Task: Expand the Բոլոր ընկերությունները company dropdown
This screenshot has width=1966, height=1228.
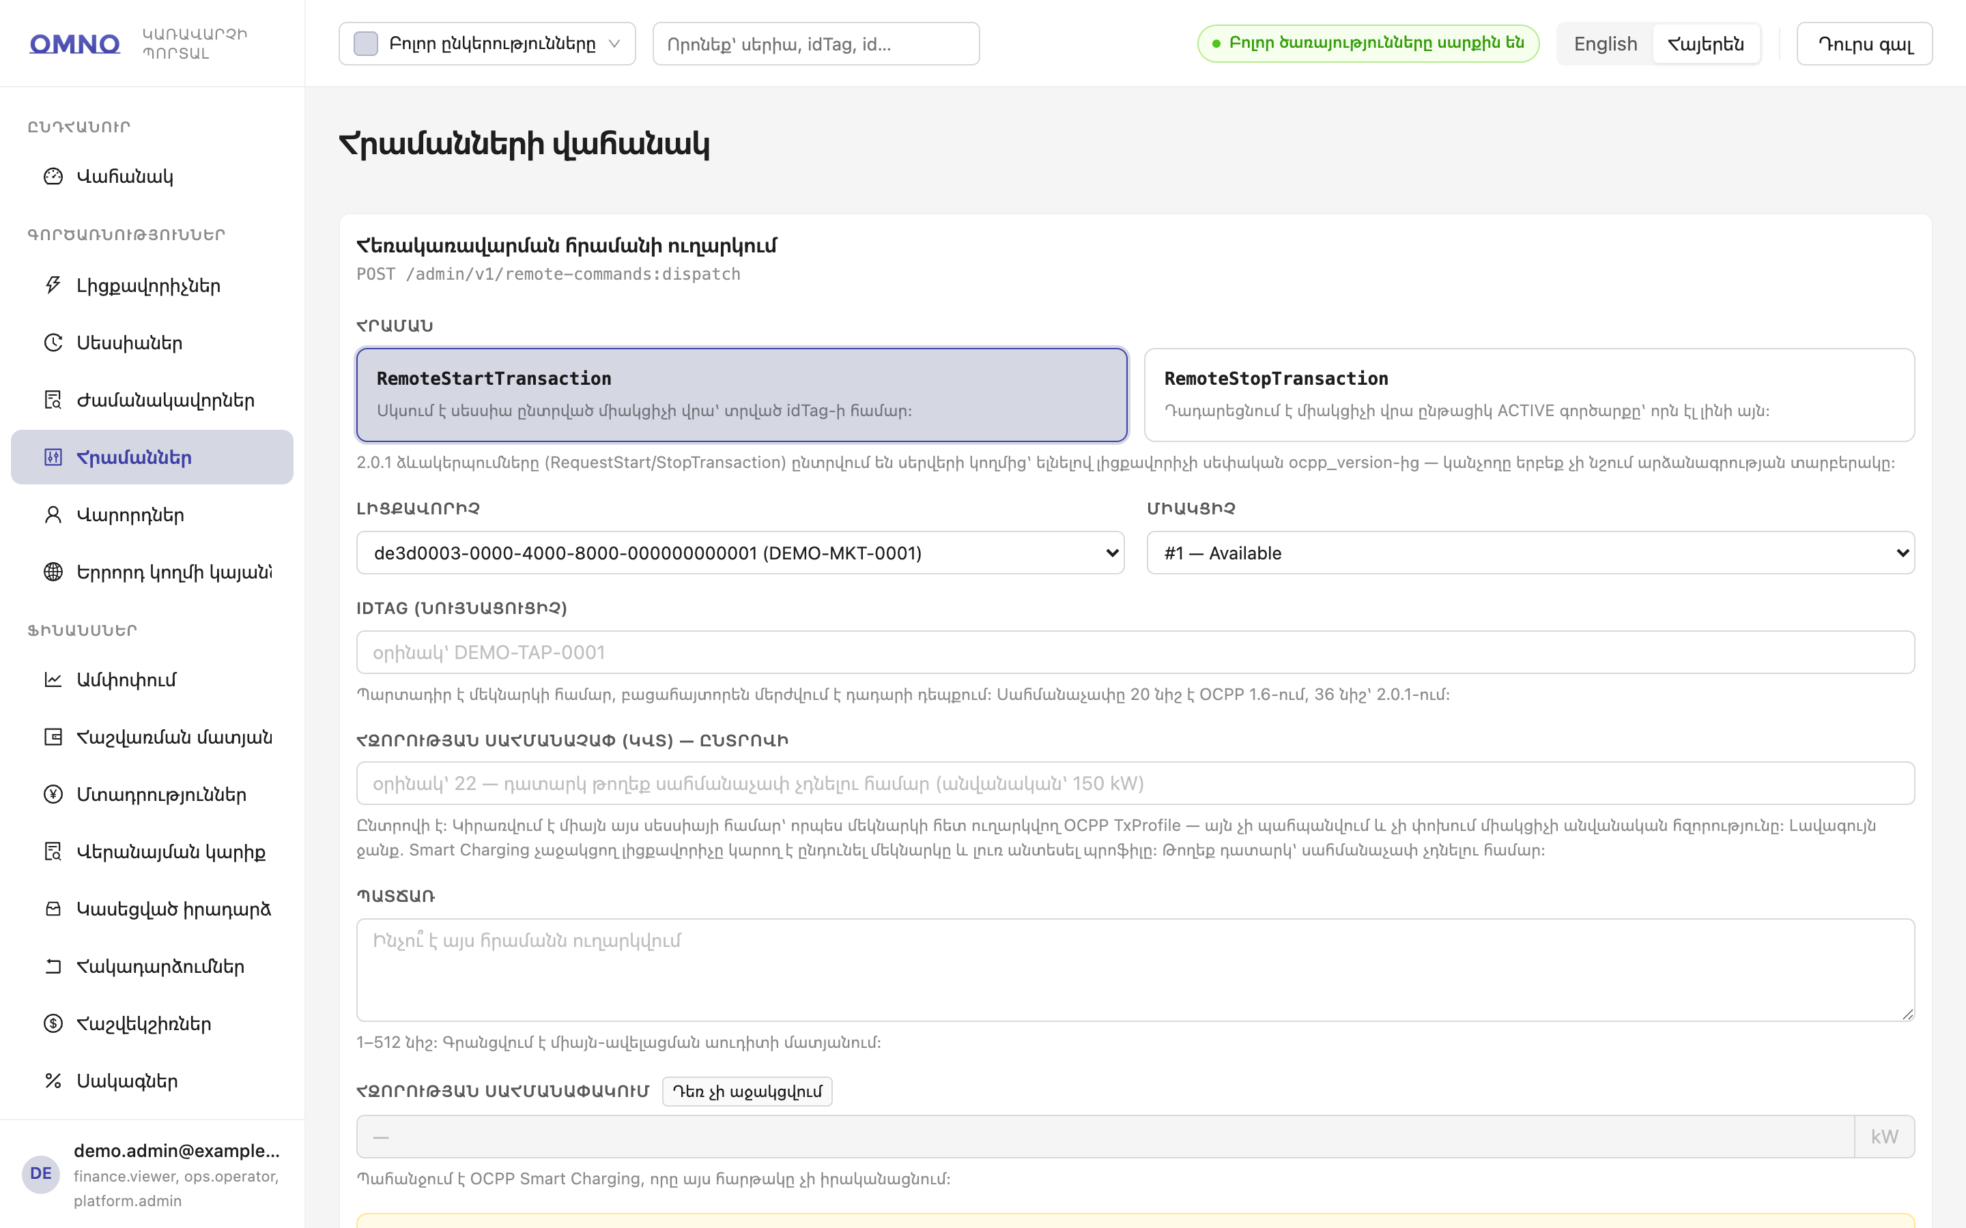Action: click(x=487, y=44)
